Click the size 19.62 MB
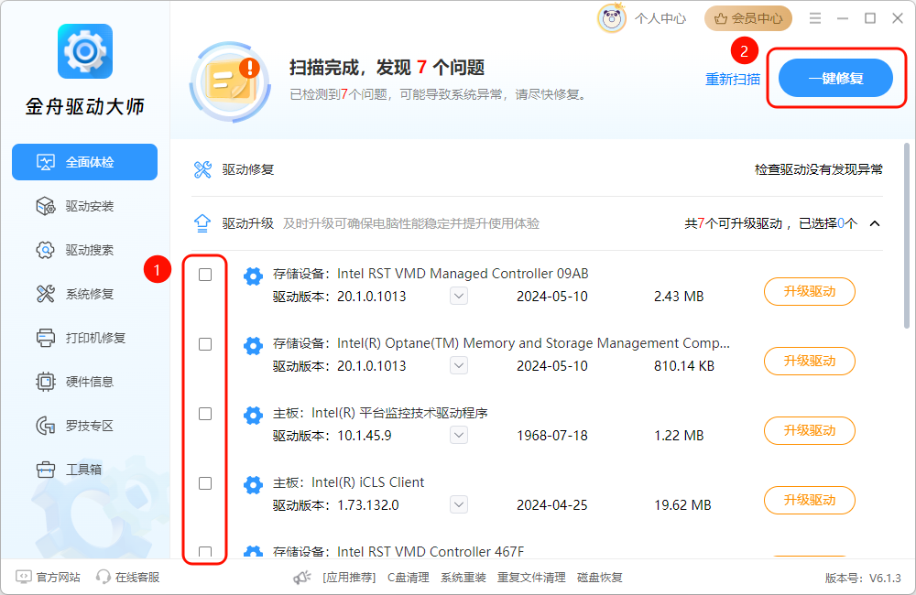Image resolution: width=916 pixels, height=595 pixels. [682, 505]
